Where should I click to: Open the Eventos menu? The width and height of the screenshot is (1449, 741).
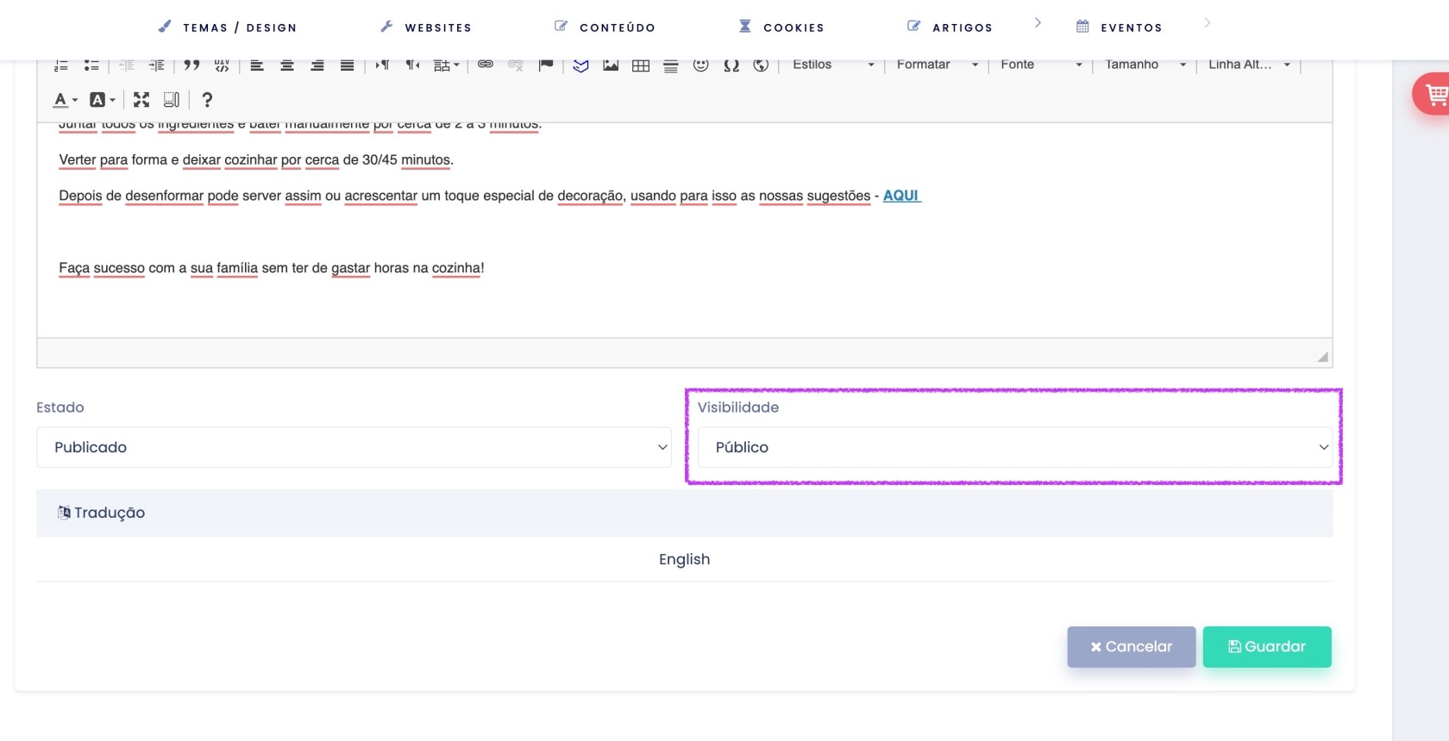tap(1120, 28)
